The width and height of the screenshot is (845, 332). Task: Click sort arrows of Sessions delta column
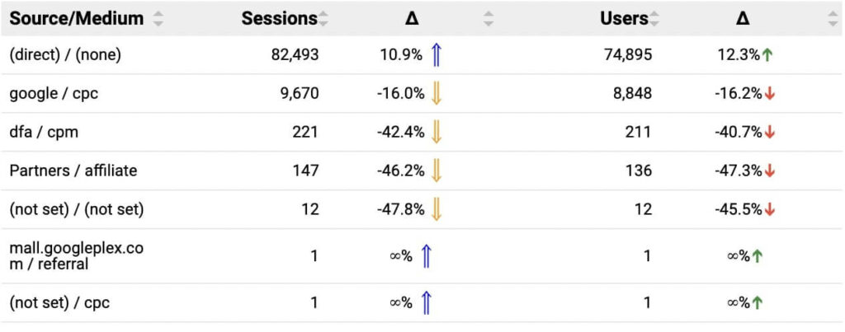tap(489, 18)
